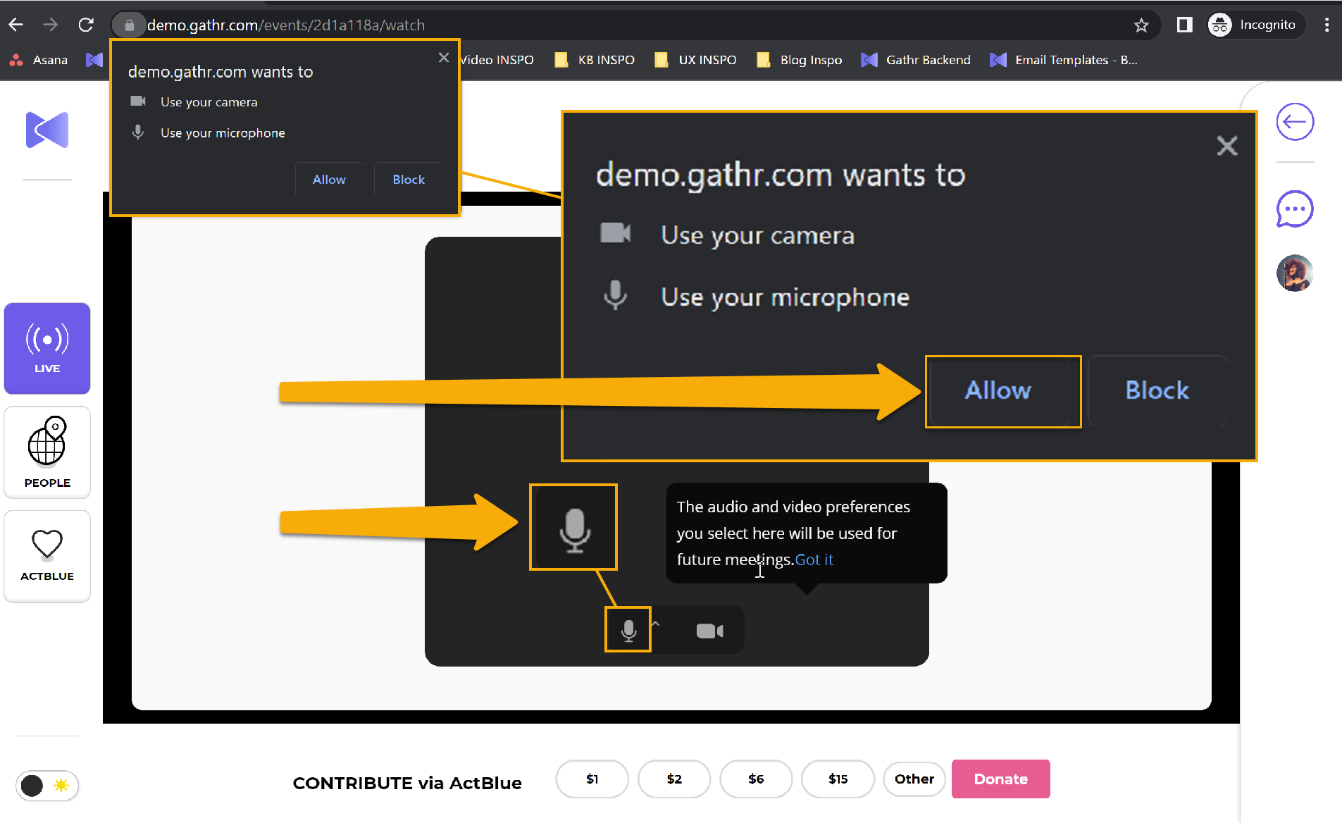Image resolution: width=1342 pixels, height=823 pixels.
Task: Click the Gathr logo in the sidebar
Action: click(x=47, y=130)
